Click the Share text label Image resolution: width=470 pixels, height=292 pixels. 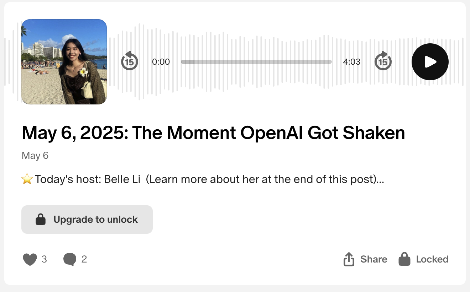coord(374,259)
